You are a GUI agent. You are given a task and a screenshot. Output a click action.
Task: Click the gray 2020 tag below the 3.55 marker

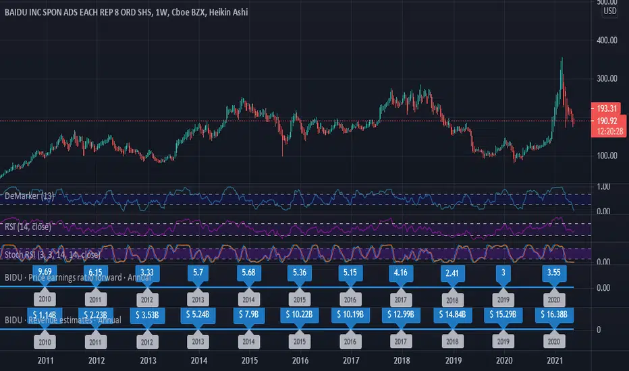click(553, 299)
